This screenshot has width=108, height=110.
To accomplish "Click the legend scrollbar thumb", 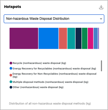I will click(101, 66).
